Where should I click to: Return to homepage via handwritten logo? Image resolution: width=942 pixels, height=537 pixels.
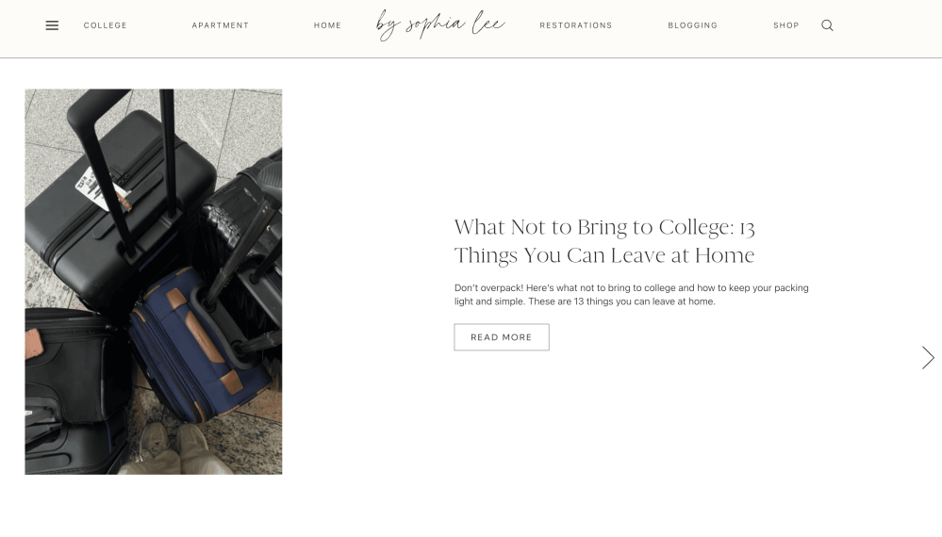pyautogui.click(x=440, y=24)
